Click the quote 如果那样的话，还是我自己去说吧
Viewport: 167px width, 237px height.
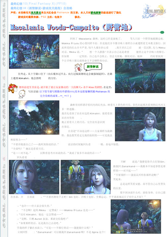pyautogui.click(x=40, y=223)
